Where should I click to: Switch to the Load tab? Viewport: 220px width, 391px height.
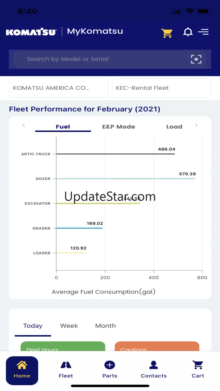tap(174, 127)
